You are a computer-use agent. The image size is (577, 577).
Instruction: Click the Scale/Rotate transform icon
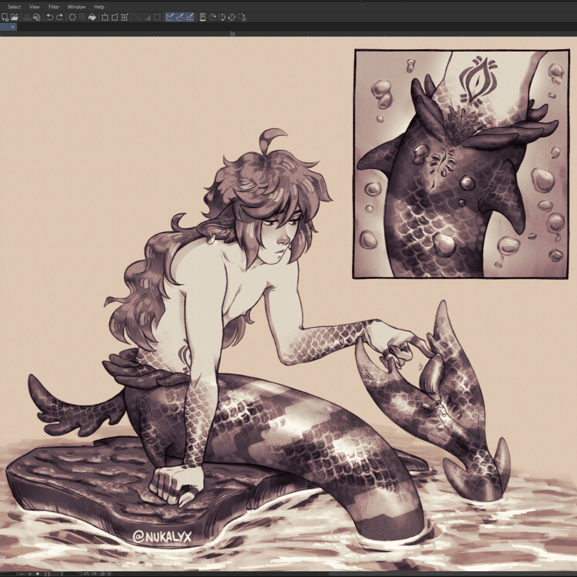click(x=105, y=17)
